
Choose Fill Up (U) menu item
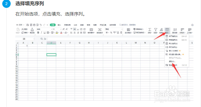[x=177, y=44]
